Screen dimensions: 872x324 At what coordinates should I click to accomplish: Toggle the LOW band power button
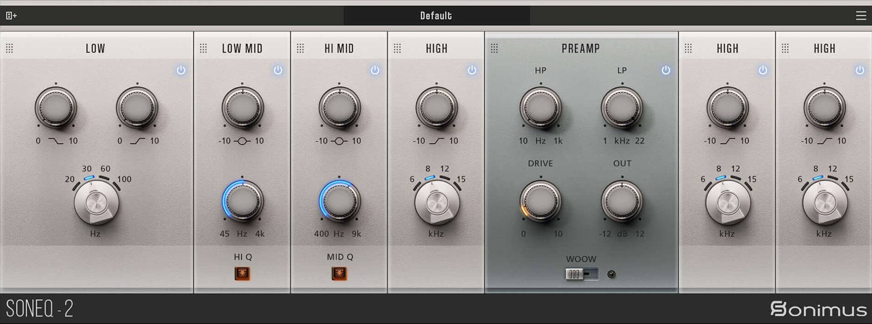[x=181, y=70]
